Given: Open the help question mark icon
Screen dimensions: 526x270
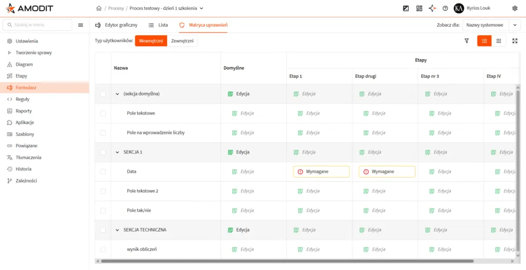Looking at the screenshot, I should pos(445,8).
